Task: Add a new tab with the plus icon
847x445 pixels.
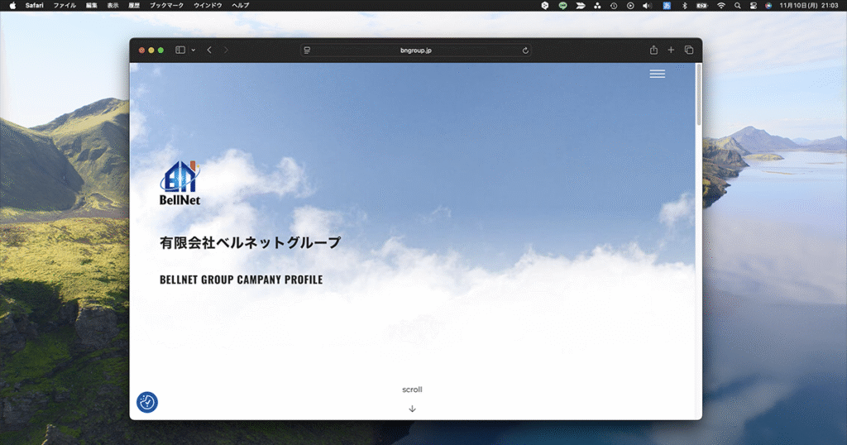Action: (x=671, y=50)
